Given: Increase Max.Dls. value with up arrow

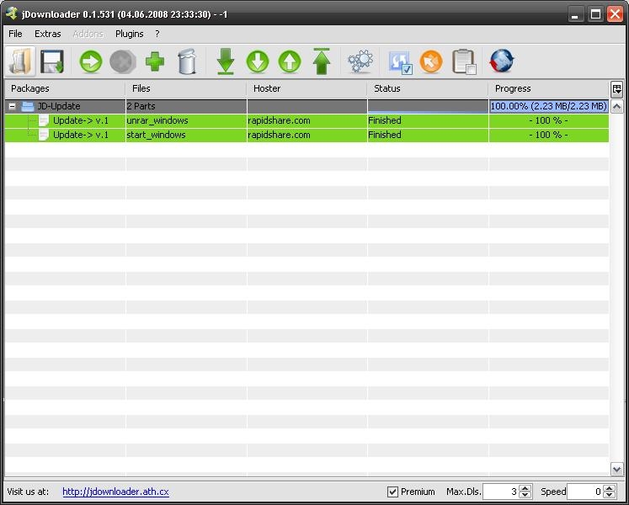Looking at the screenshot, I should pyautogui.click(x=525, y=488).
